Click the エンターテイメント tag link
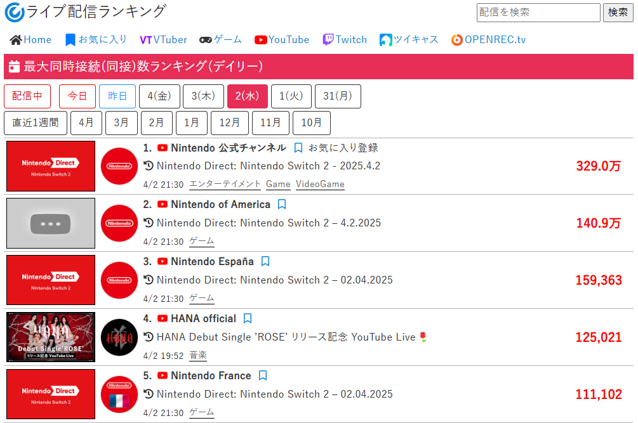 tap(225, 184)
